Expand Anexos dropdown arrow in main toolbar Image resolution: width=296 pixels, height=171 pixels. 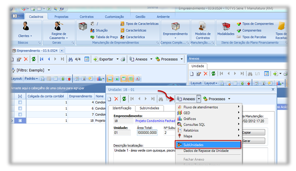point(151,59)
